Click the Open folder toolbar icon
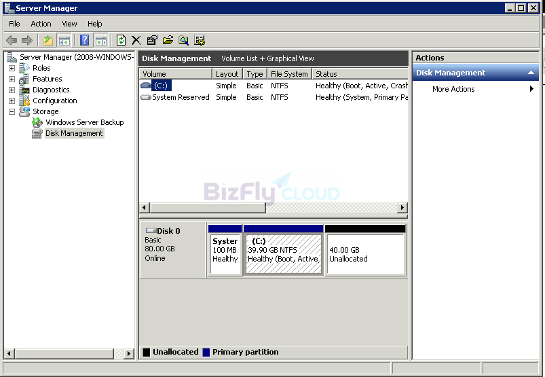Viewport: 545px width, 377px height. click(168, 40)
